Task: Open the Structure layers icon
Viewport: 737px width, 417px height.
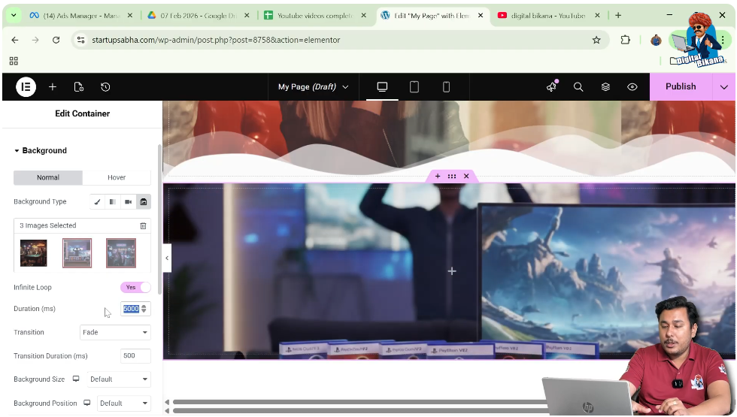Action: click(x=605, y=86)
